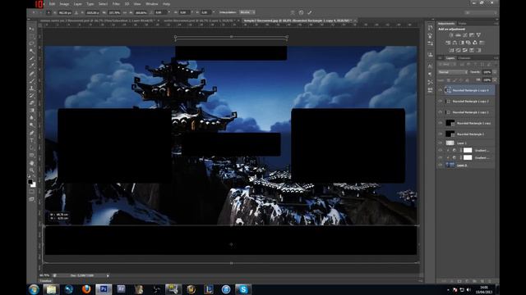Select the Eraser tool
The width and height of the screenshot is (526, 295).
(x=31, y=102)
